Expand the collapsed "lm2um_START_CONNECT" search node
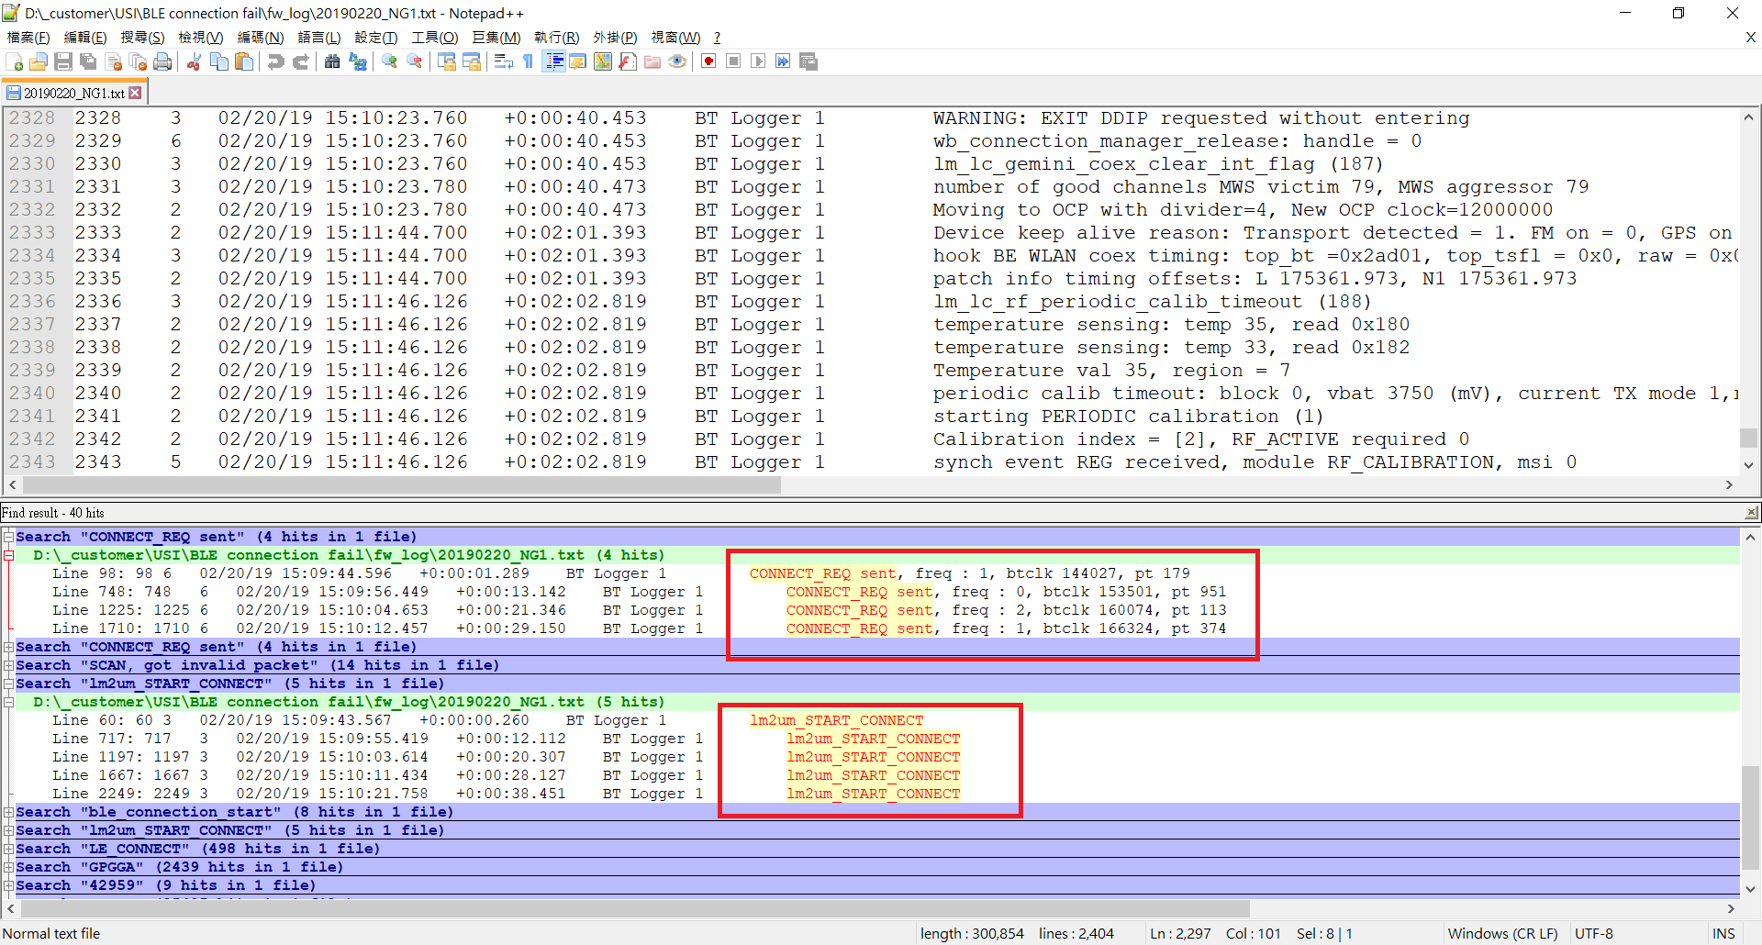 (x=8, y=830)
